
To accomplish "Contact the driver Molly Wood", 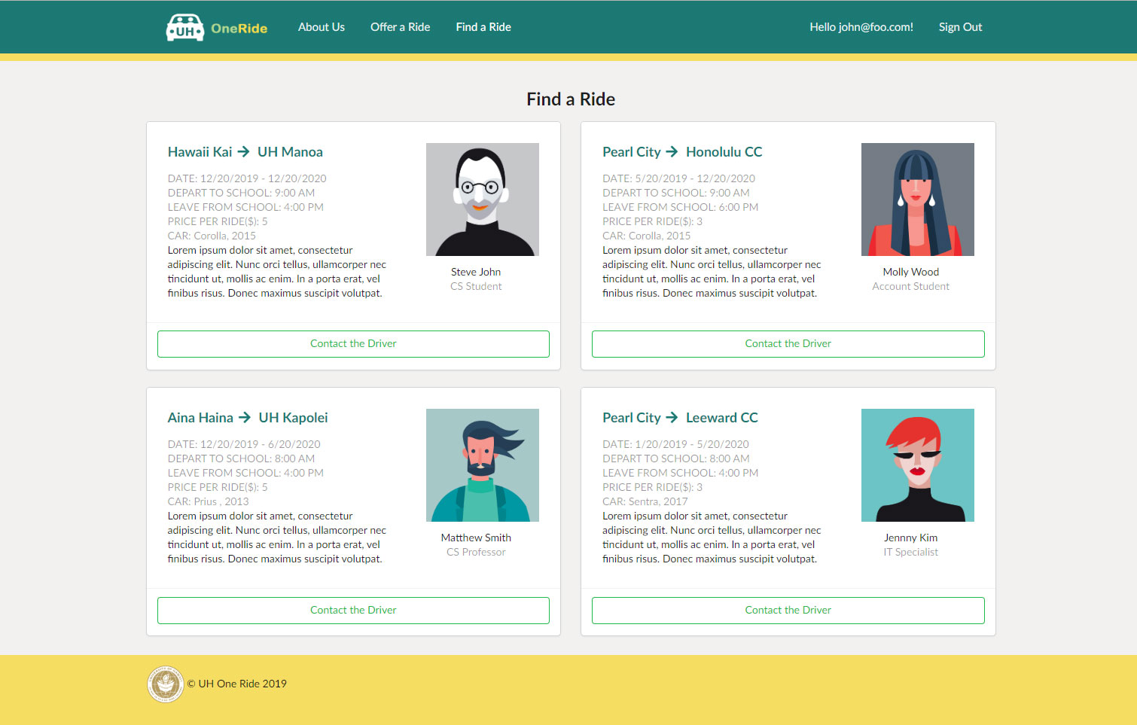I will [788, 344].
